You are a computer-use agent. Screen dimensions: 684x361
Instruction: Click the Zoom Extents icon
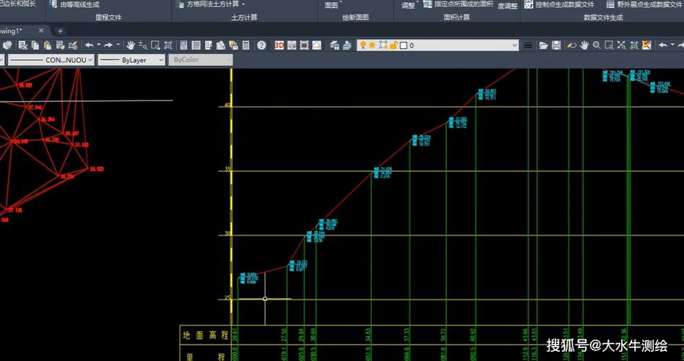[168, 45]
